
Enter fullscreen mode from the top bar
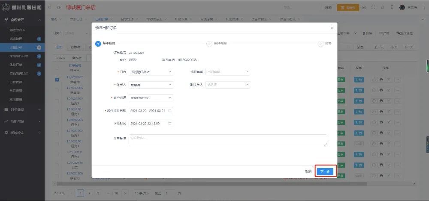373,7
